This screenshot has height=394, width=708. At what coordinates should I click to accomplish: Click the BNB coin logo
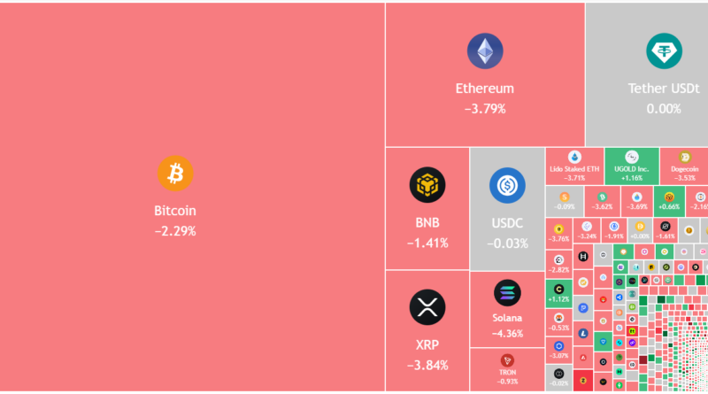click(427, 185)
